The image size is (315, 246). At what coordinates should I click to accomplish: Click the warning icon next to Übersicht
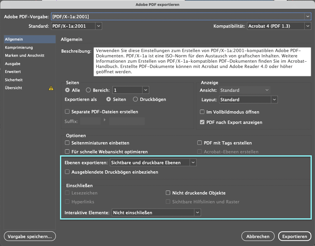(51, 88)
